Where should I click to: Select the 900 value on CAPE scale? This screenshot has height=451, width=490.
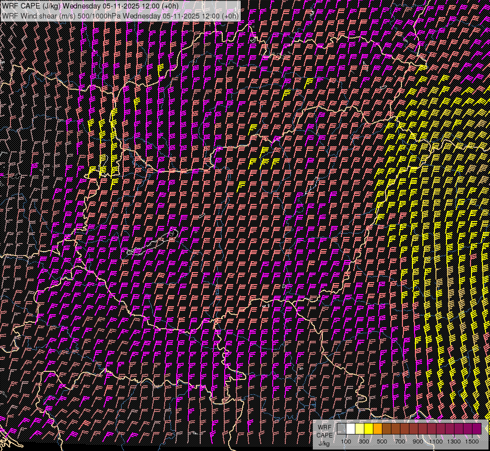[418, 441]
